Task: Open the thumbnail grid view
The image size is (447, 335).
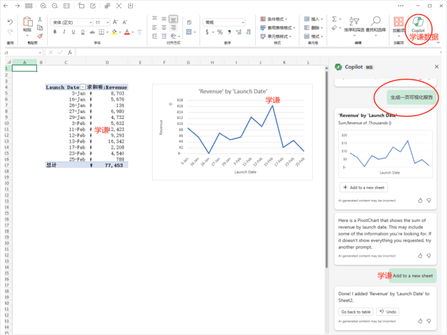Action: tap(29, 6)
